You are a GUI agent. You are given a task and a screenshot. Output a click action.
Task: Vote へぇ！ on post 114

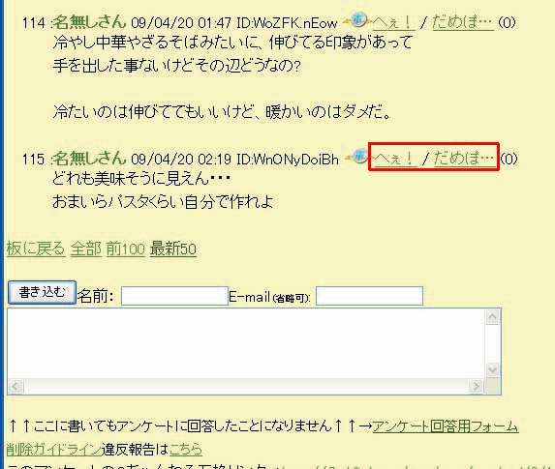393,23
